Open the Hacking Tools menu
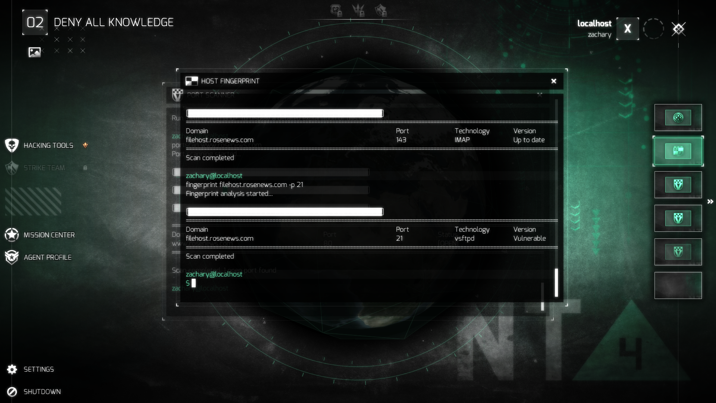The width and height of the screenshot is (716, 403). pos(48,146)
